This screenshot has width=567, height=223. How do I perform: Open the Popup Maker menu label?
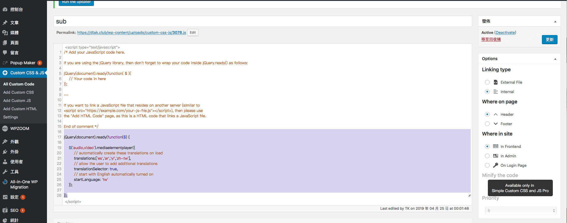[23, 63]
